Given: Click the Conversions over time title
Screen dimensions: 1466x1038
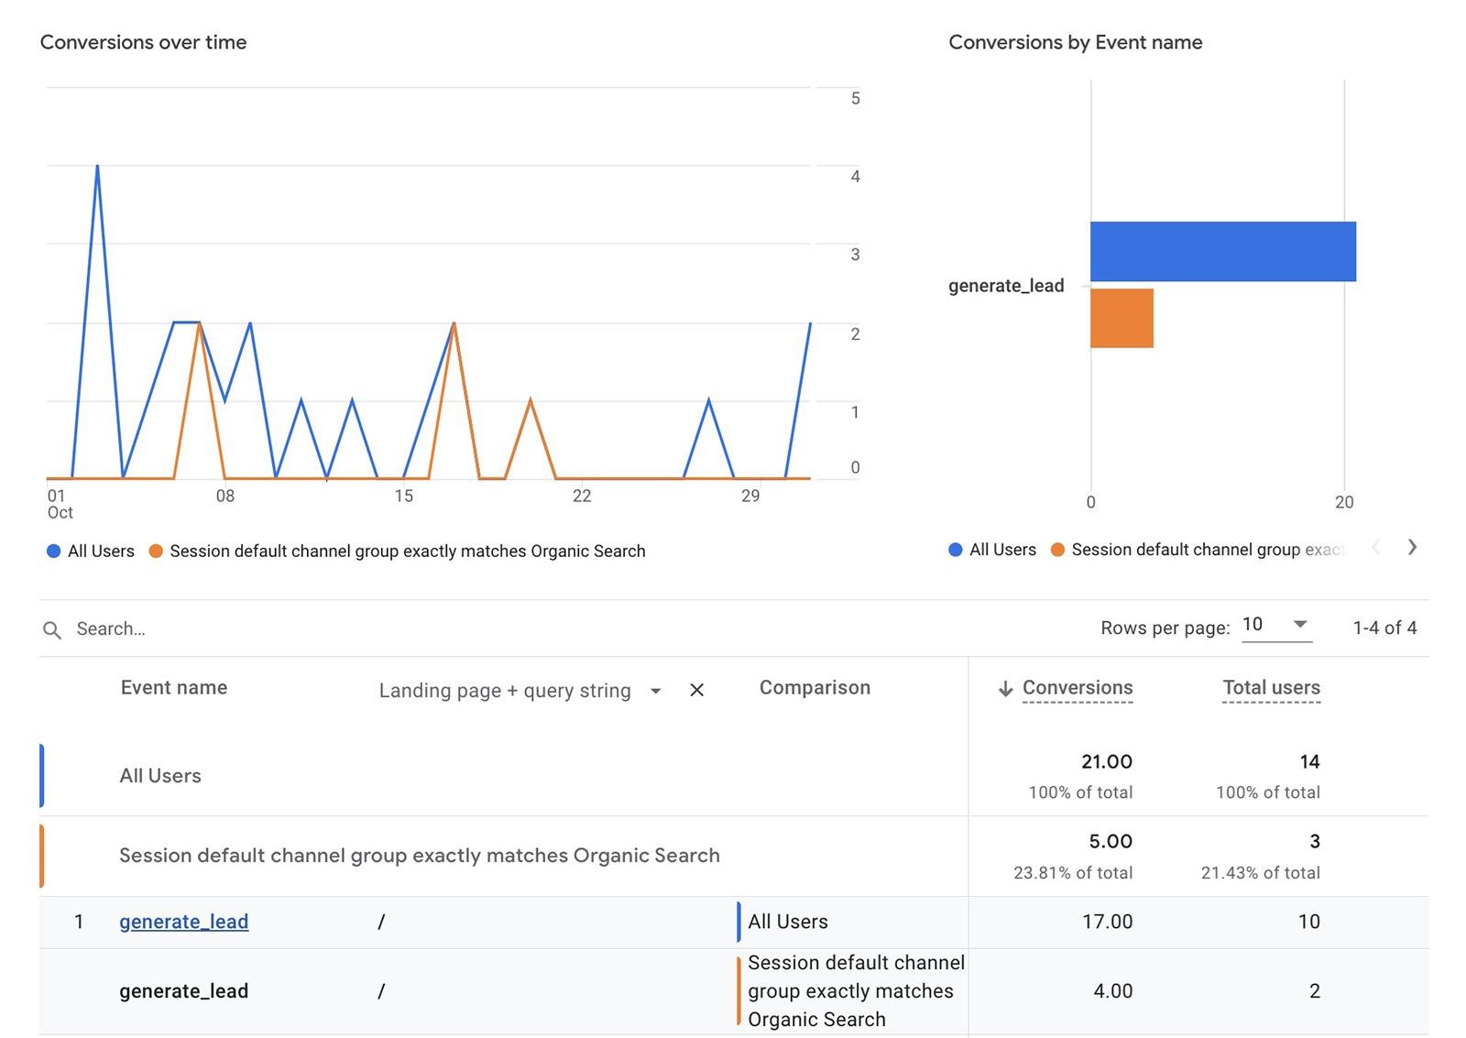Looking at the screenshot, I should coord(144,42).
